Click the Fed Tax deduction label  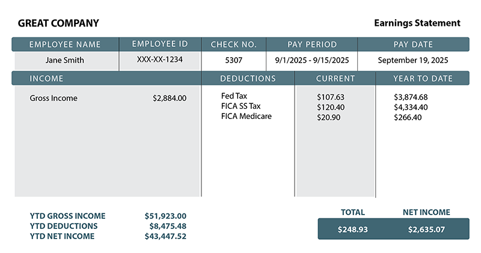[234, 96]
